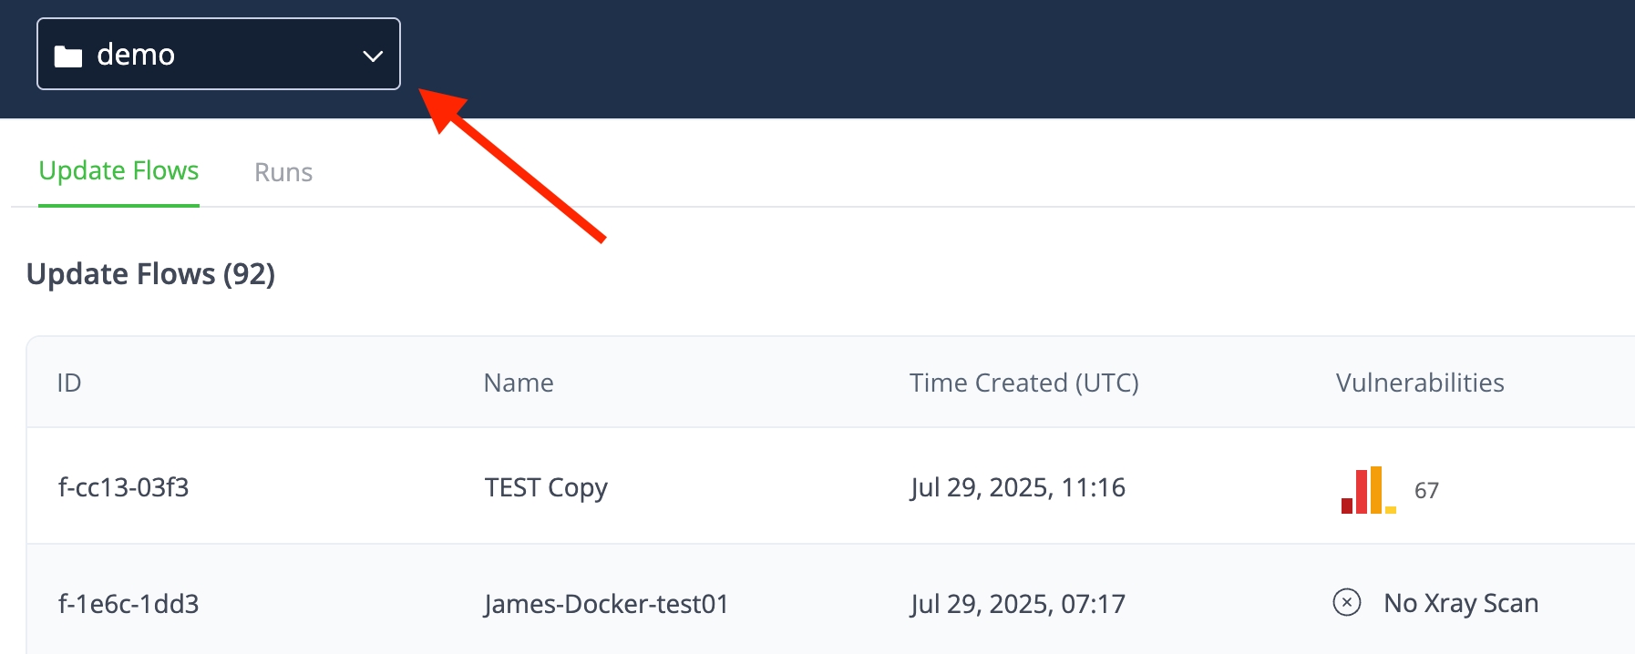Sort by the ID column header
The image size is (1635, 654).
69,383
